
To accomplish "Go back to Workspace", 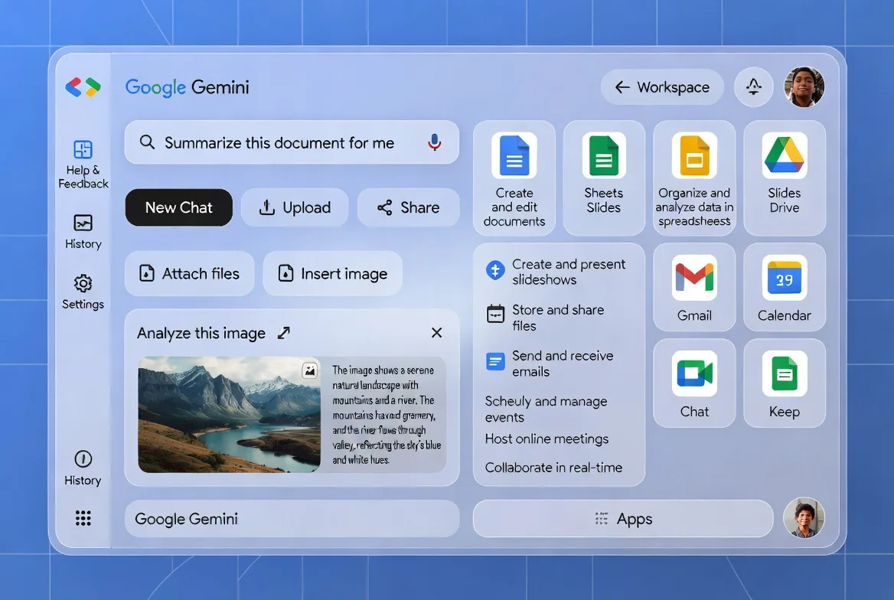I will click(x=662, y=86).
